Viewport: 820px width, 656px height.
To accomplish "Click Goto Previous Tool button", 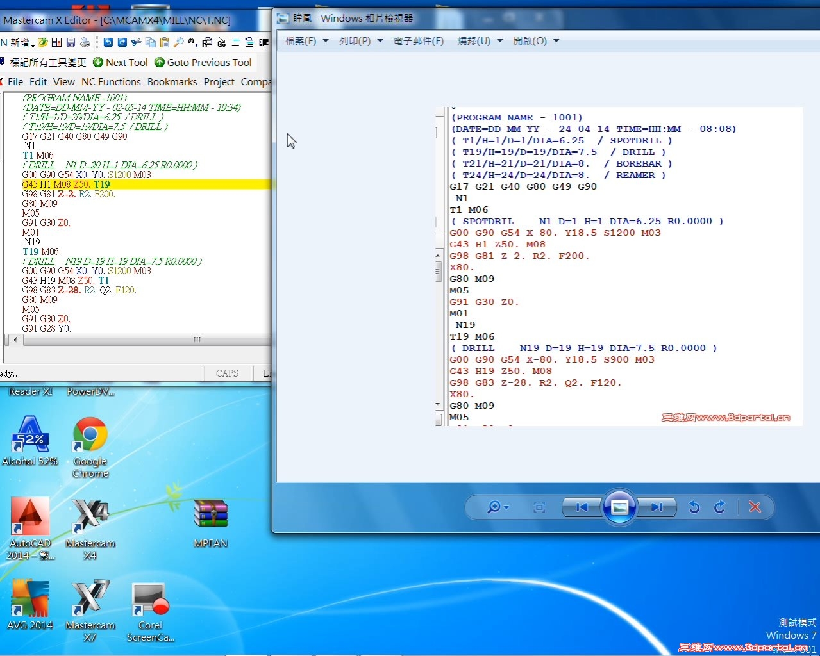I will click(x=203, y=62).
